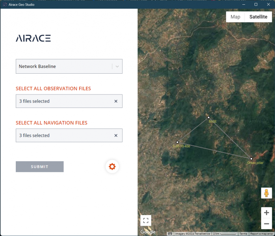The width and height of the screenshot is (275, 236).
Task: Click Report a map error link
Action: (262, 234)
